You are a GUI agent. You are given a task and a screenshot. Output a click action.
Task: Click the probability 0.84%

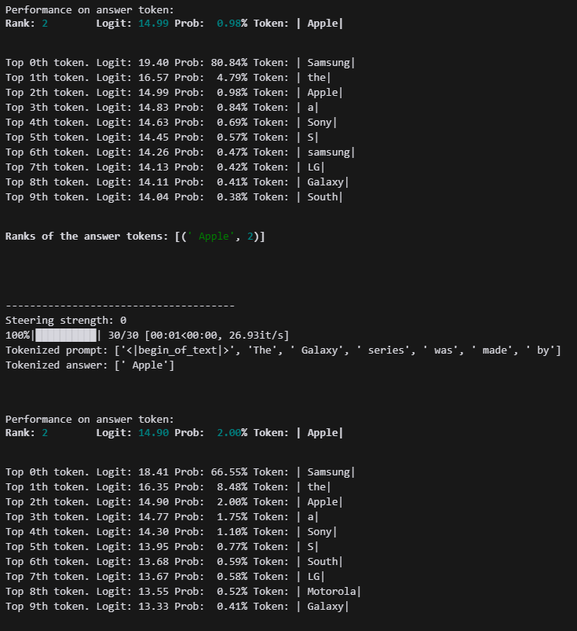(x=232, y=108)
